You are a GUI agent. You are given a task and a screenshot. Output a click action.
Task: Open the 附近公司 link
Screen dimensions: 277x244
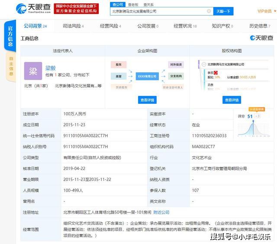[161, 212]
